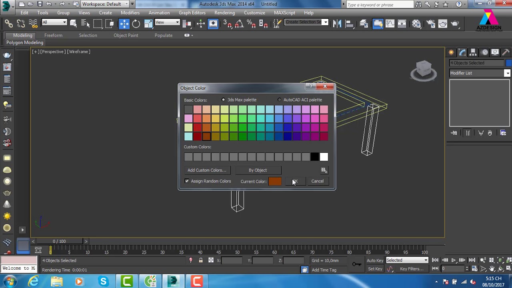Uncheck Assign Random Colors checkbox
The width and height of the screenshot is (512, 288).
(187, 181)
